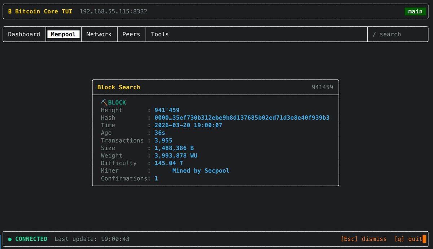433x249 pixels.
Task: Click the Mined by Secpool text
Action: click(201, 171)
